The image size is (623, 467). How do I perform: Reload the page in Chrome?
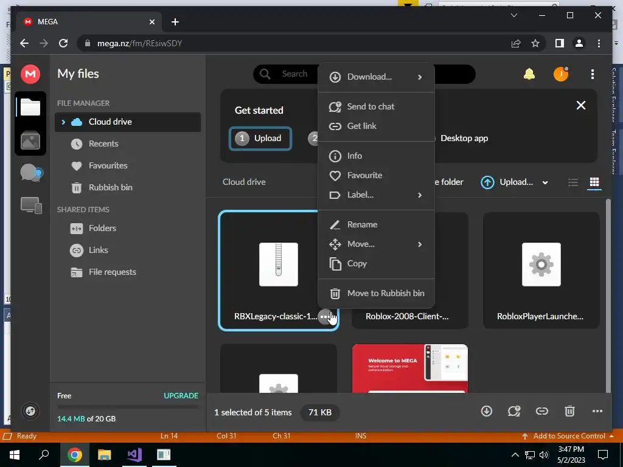tap(63, 43)
